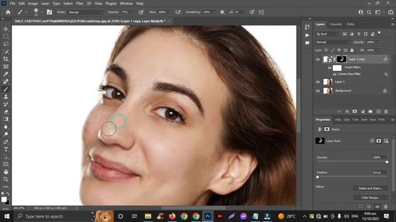This screenshot has height=222, width=396.
Task: Collapse Layer 1 copy smart filters
Action: tap(390, 59)
